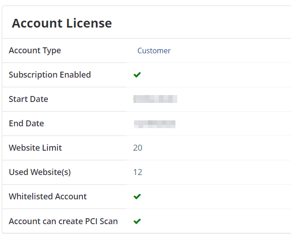Click the blurred Start Date value
Image resolution: width=291 pixels, height=243 pixels.
[x=155, y=99]
